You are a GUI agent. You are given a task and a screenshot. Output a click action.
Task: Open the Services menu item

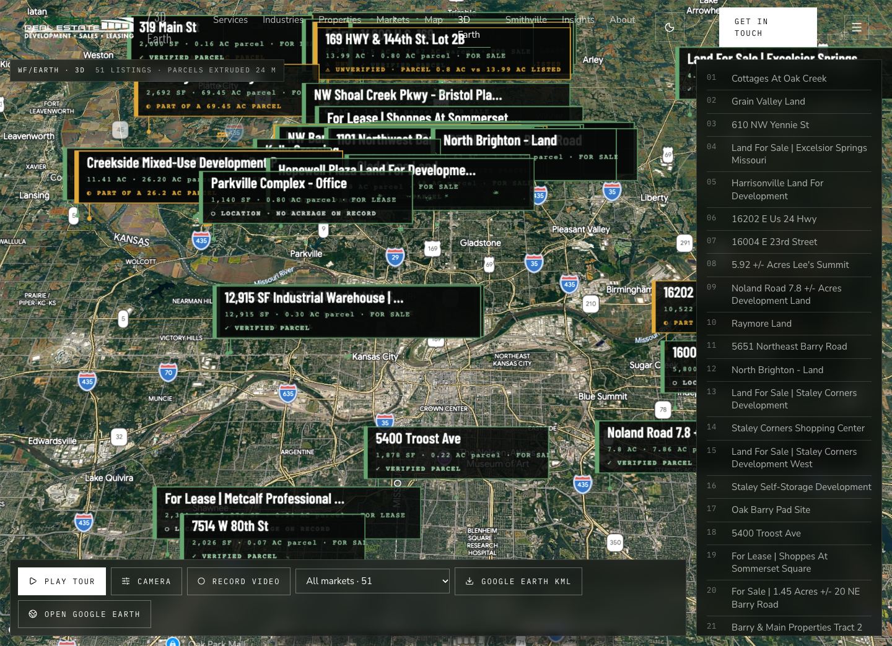pos(230,20)
